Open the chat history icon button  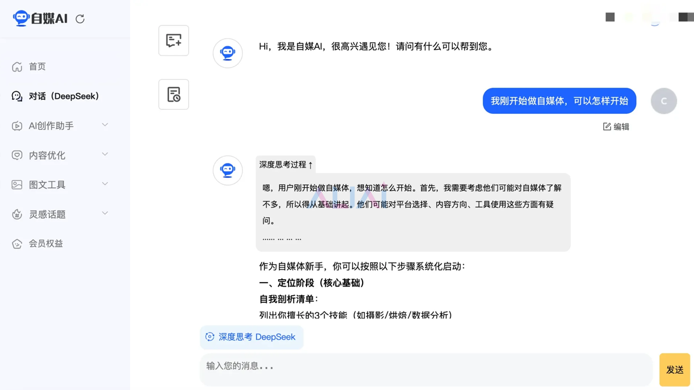pos(173,94)
